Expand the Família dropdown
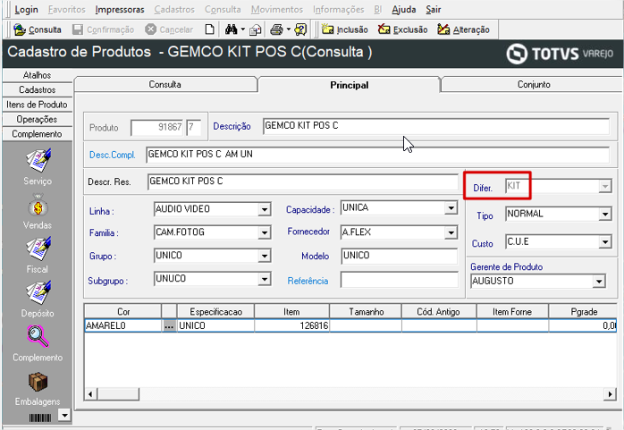 265,232
